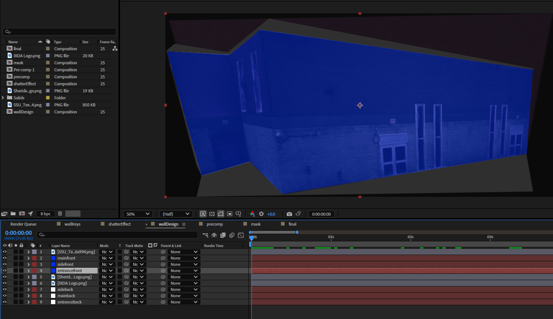Click the mainfront layer label color swatch
553x319 pixels.
pyautogui.click(x=34, y=258)
